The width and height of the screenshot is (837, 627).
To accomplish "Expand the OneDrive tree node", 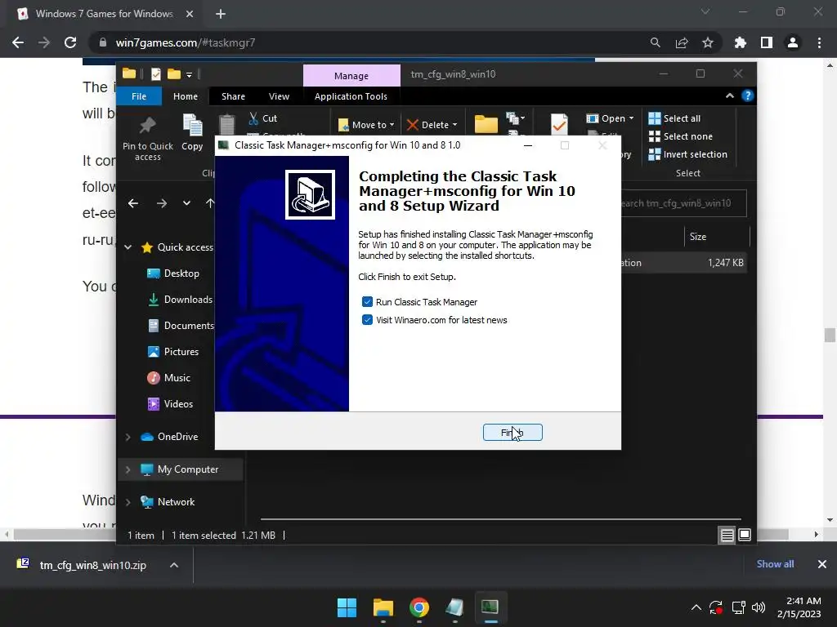I will [128, 437].
